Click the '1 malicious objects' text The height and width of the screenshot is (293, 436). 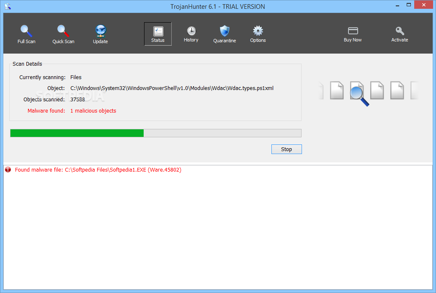pos(93,111)
